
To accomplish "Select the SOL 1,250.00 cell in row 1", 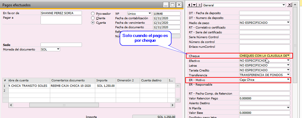I will (106, 86).
